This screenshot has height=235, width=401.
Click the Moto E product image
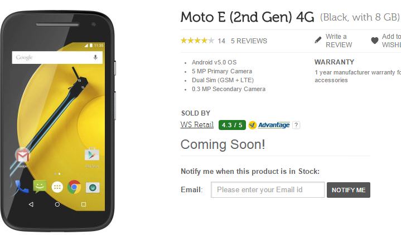tap(59, 121)
